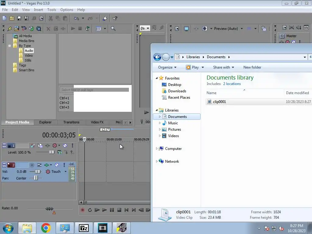Open the Tools menu in Vegas
312x234 pixels.
click(x=51, y=9)
